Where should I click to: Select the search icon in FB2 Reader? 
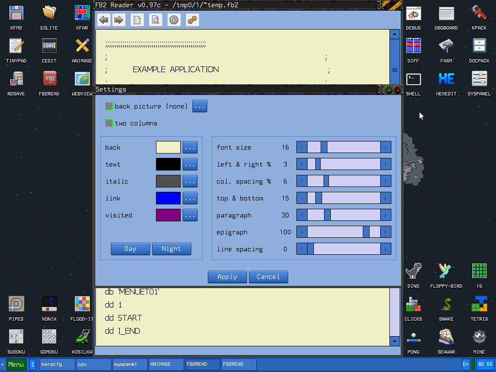155,20
